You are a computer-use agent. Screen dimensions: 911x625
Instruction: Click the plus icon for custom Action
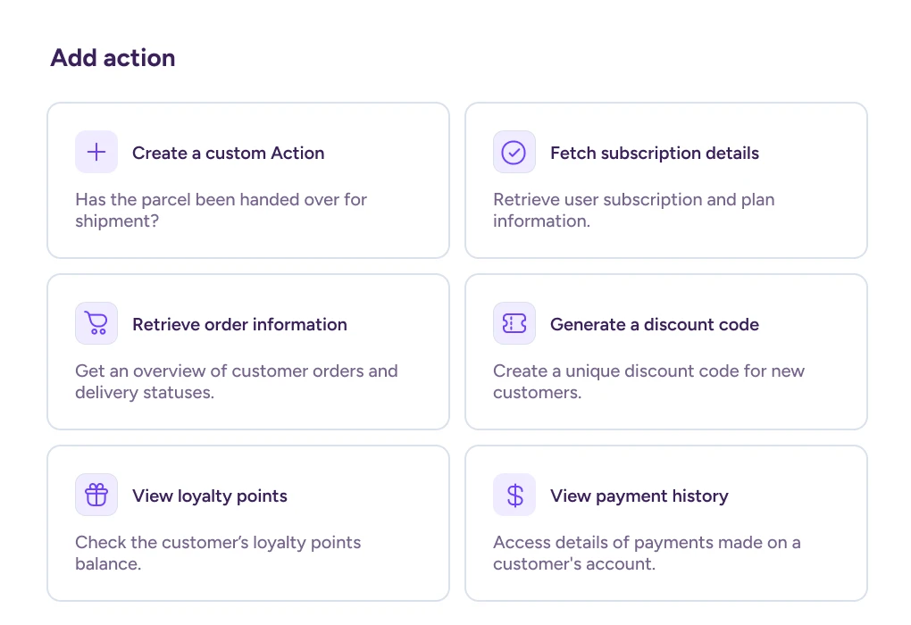96,152
